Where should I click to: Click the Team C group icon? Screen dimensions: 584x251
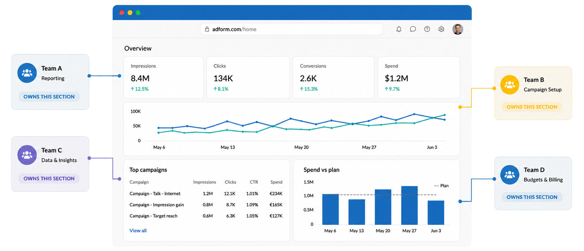(27, 155)
